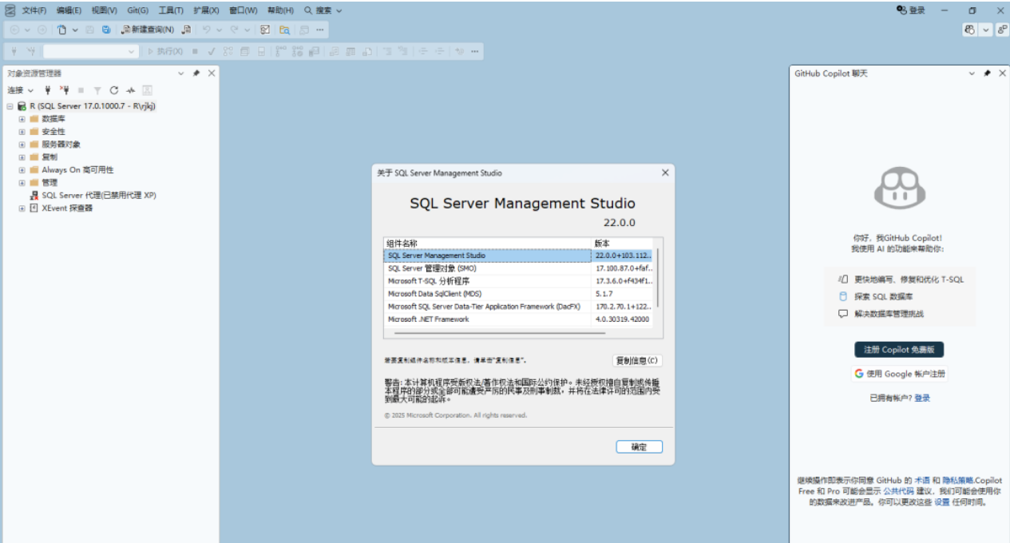Click the 搜索 search box in the menu bar
The width and height of the screenshot is (1010, 543).
pos(323,10)
